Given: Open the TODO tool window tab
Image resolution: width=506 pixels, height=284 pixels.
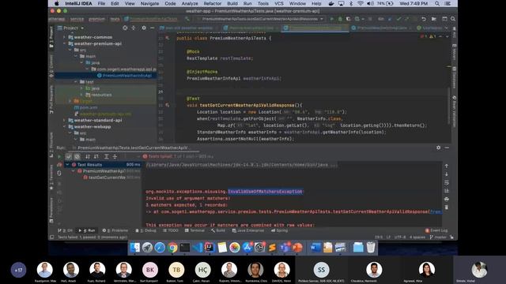Looking at the screenshot, I should pyautogui.click(x=171, y=230).
